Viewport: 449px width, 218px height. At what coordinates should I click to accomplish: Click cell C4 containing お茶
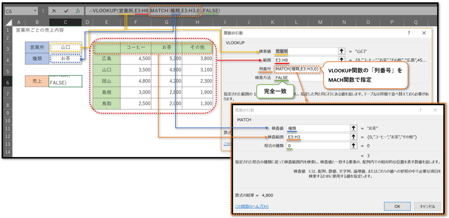tap(66, 59)
